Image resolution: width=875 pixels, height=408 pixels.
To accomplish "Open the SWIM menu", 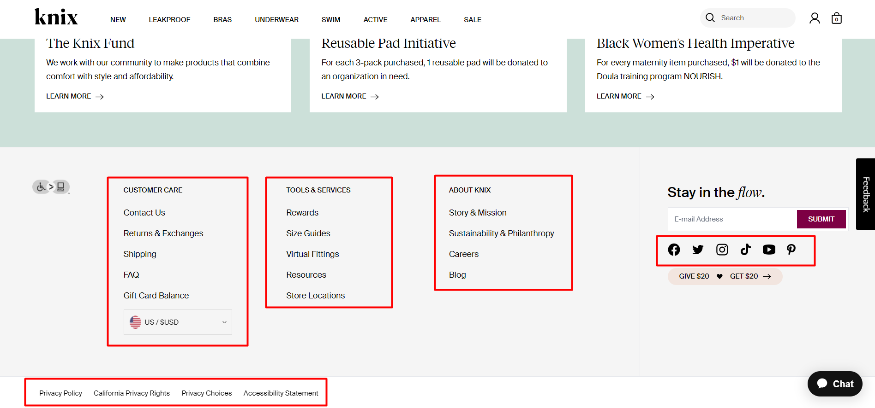I will 331,19.
